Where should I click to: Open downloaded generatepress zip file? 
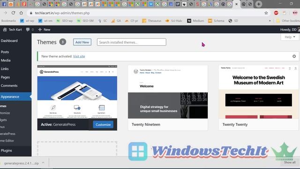pos(21,163)
